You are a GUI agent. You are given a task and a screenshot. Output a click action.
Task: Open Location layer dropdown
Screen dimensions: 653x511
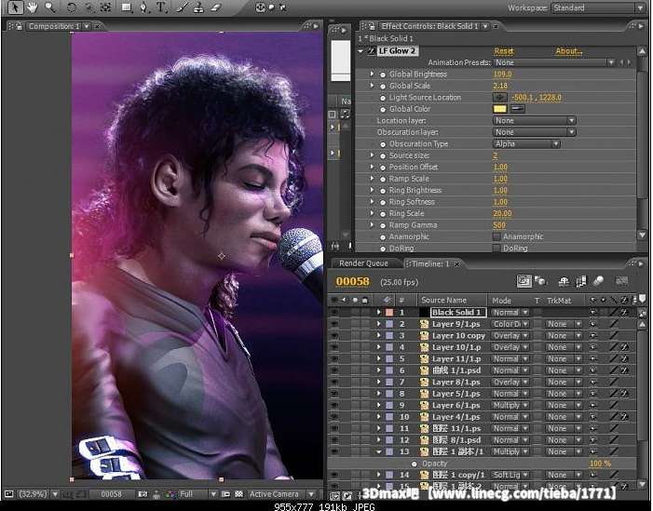535,121
